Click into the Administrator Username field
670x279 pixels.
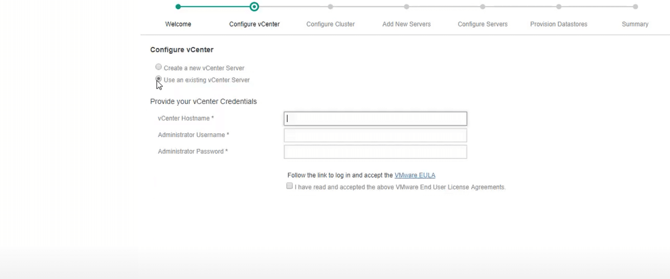[375, 135]
